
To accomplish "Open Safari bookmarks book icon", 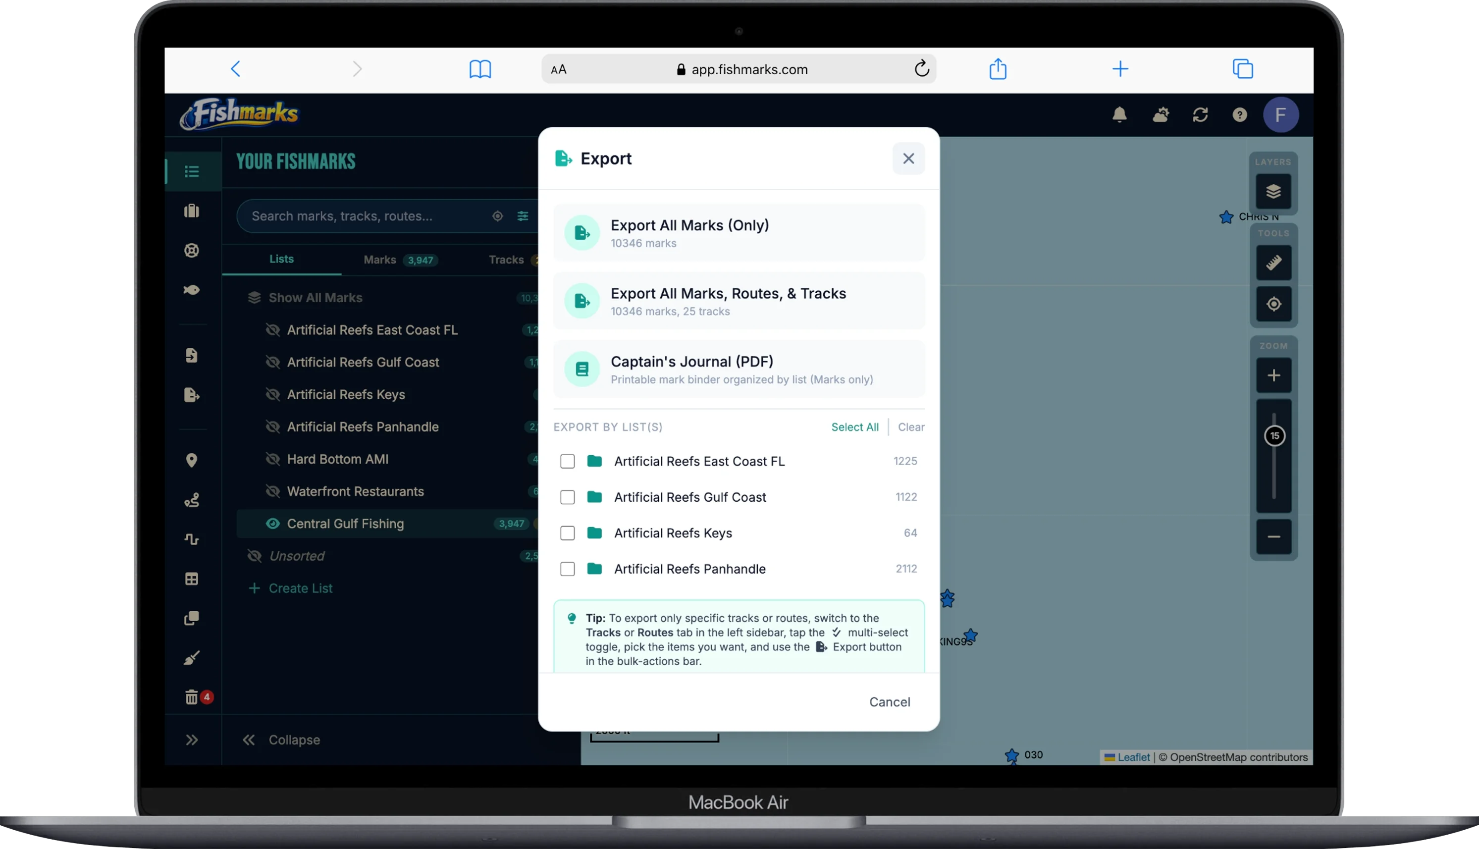I will pos(480,69).
